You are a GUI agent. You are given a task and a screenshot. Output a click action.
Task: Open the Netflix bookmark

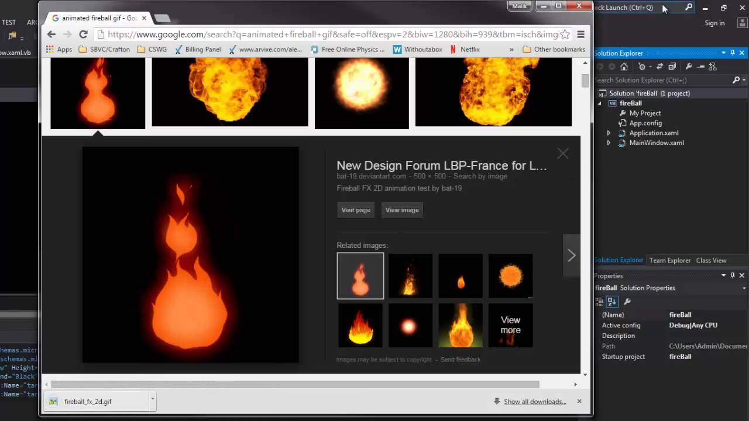pos(465,49)
